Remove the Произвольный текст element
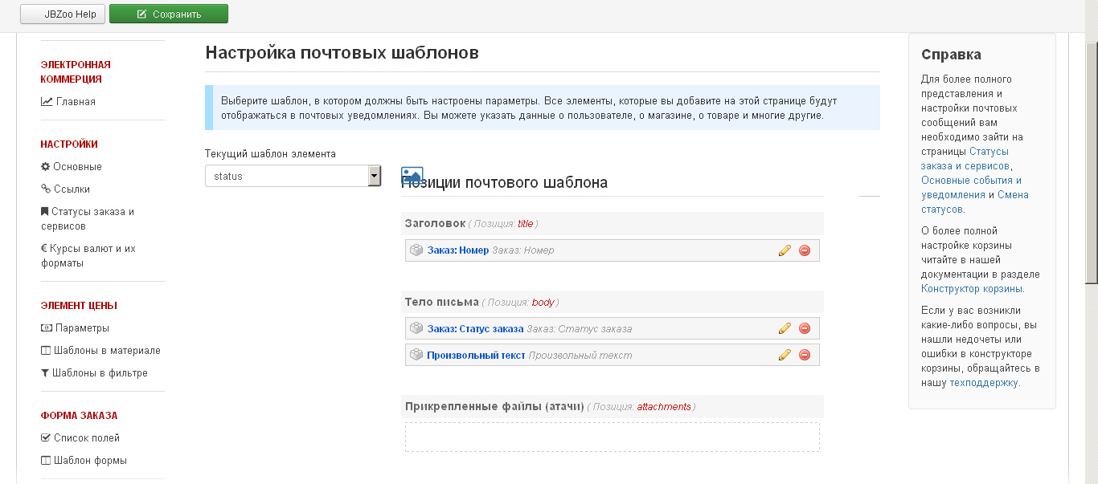The image size is (1098, 484). [804, 355]
